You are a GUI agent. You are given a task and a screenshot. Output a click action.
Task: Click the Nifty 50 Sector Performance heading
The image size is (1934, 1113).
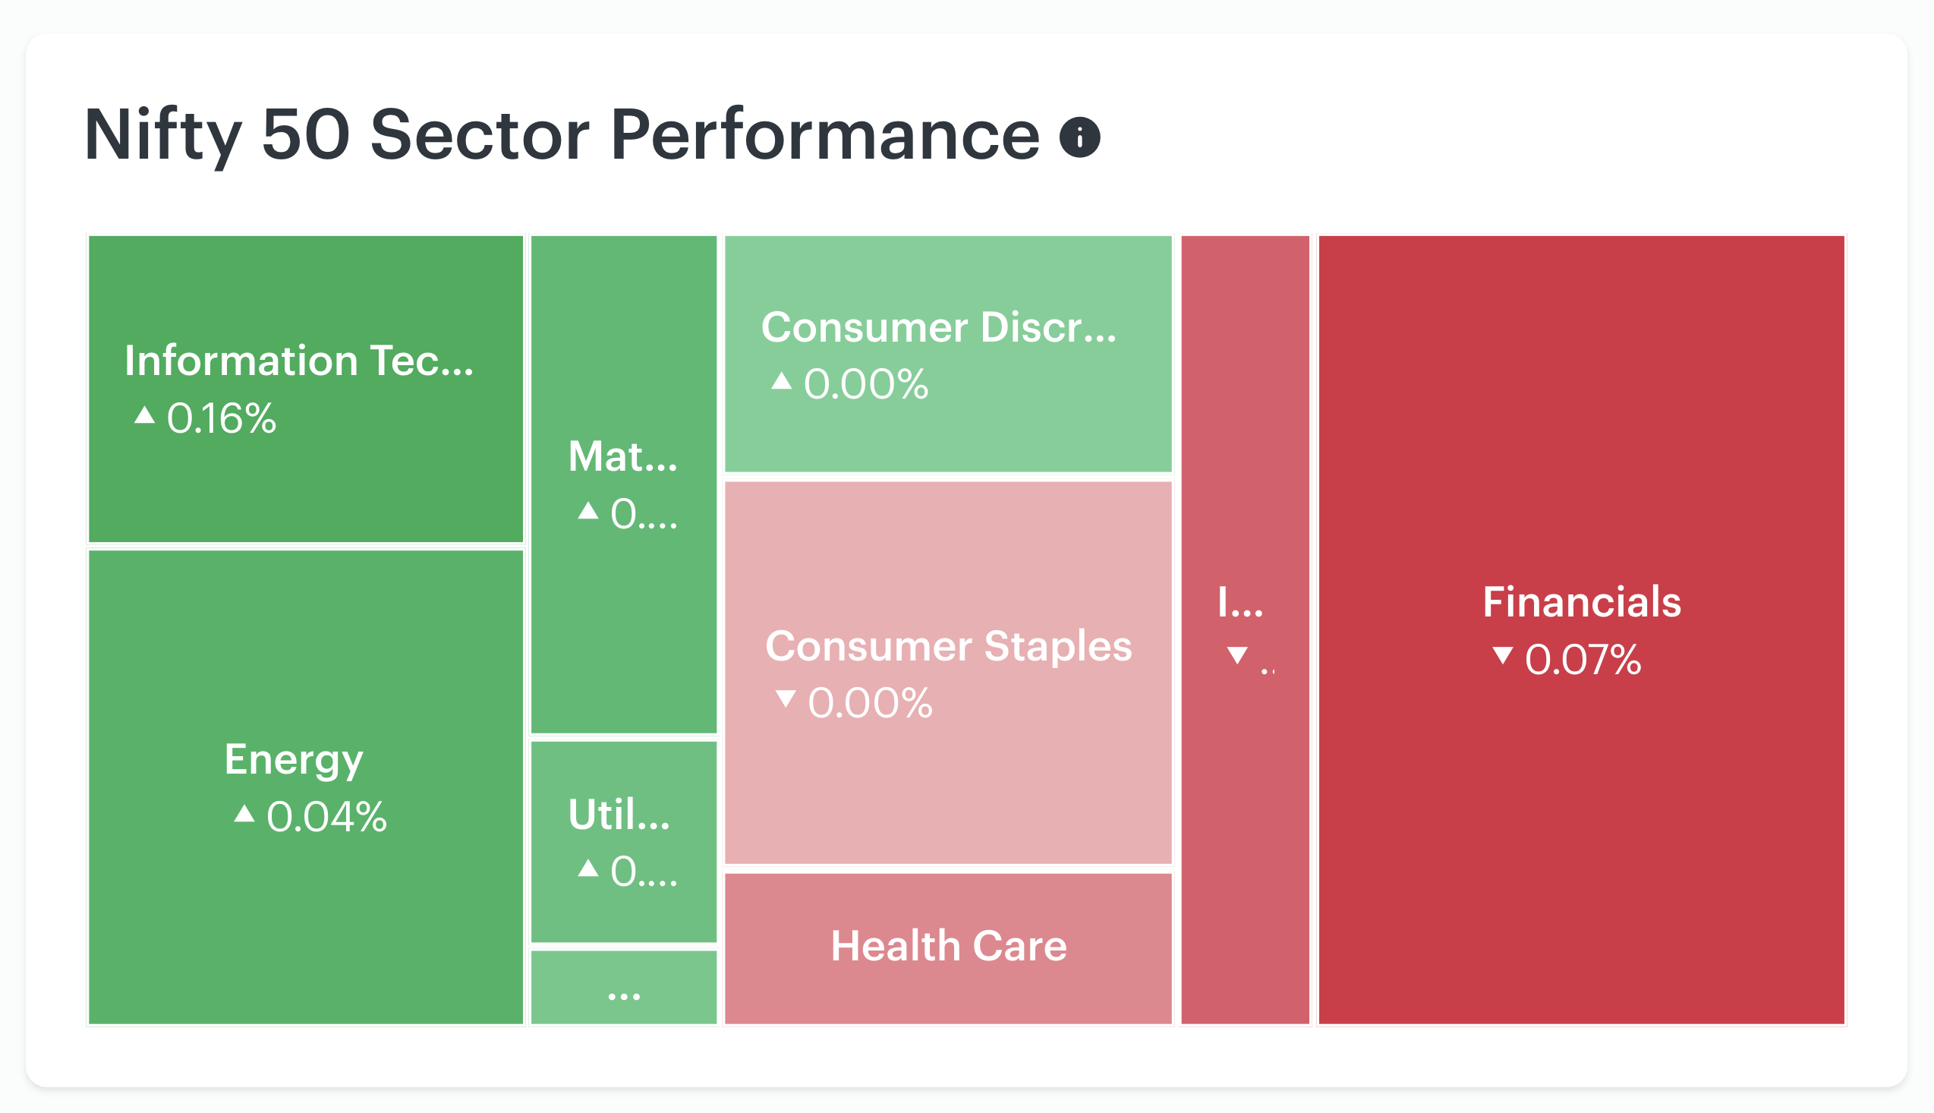(x=562, y=136)
